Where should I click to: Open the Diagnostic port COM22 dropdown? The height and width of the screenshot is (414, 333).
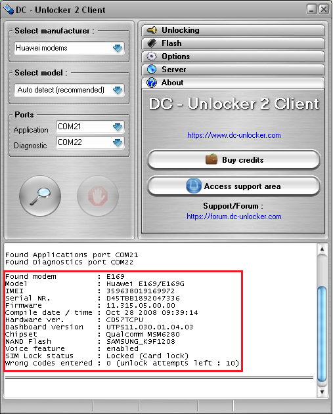pyautogui.click(x=118, y=142)
